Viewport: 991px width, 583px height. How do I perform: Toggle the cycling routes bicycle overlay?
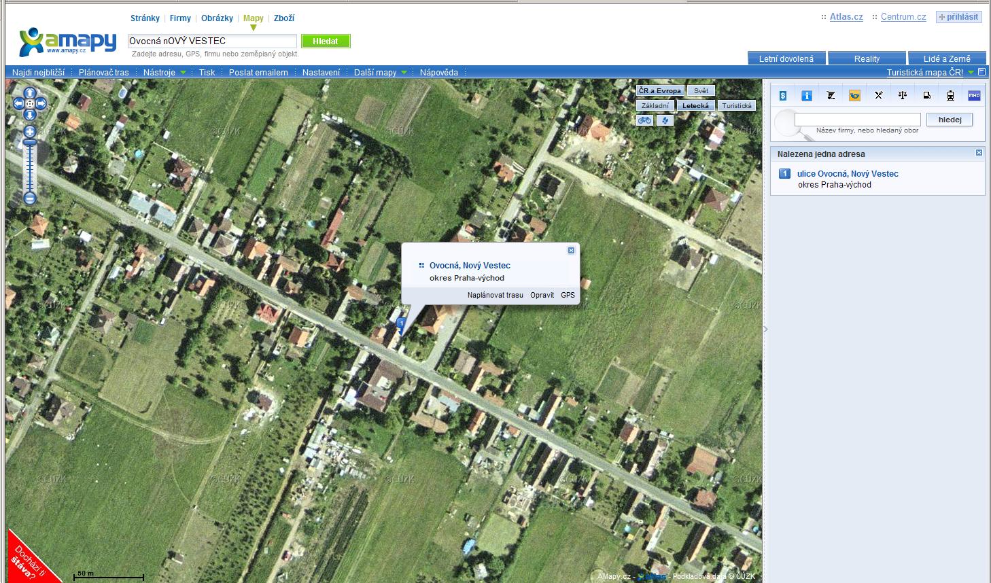coord(644,120)
